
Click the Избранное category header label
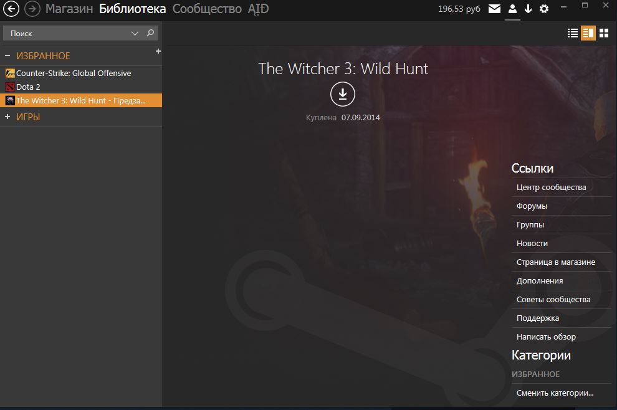43,56
